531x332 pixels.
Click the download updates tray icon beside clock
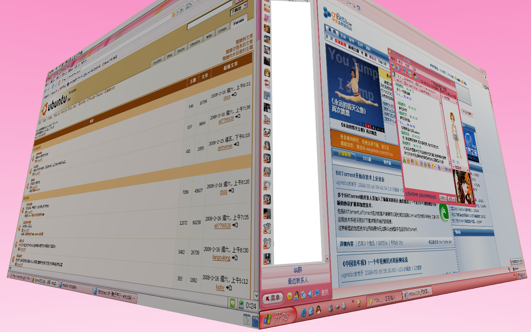click(241, 305)
